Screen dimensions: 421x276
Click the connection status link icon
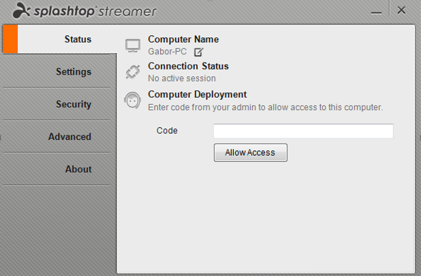pyautogui.click(x=132, y=71)
